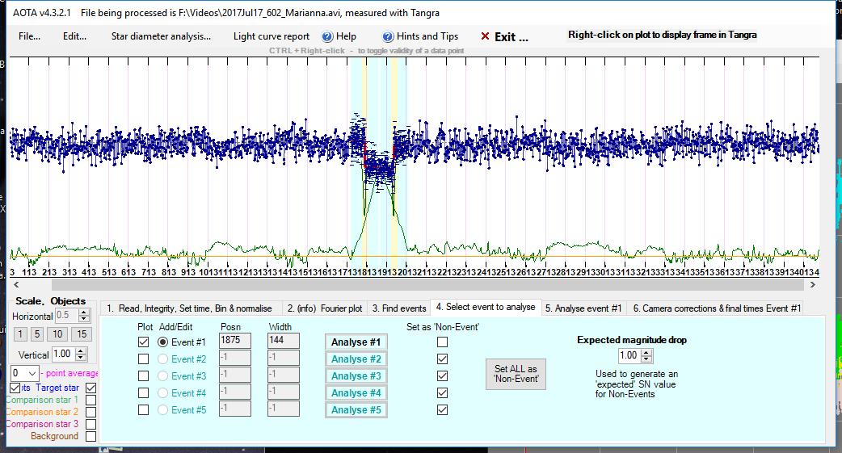Click the Event #1 Width field 144
Screen dimensions: 842x453
(x=284, y=340)
